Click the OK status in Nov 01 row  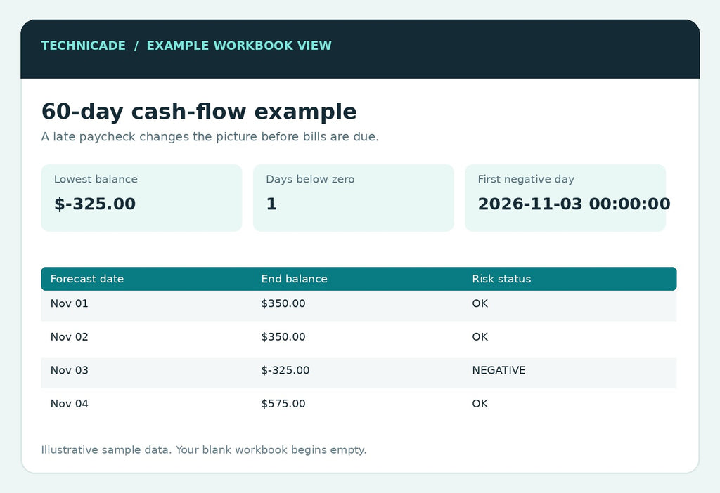tap(480, 303)
